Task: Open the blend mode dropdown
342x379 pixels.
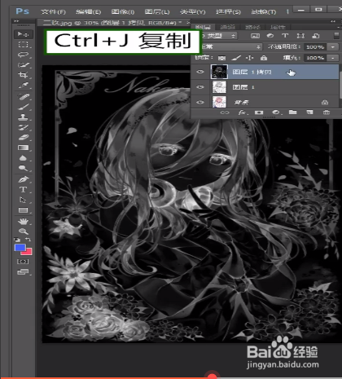Action: (x=232, y=46)
